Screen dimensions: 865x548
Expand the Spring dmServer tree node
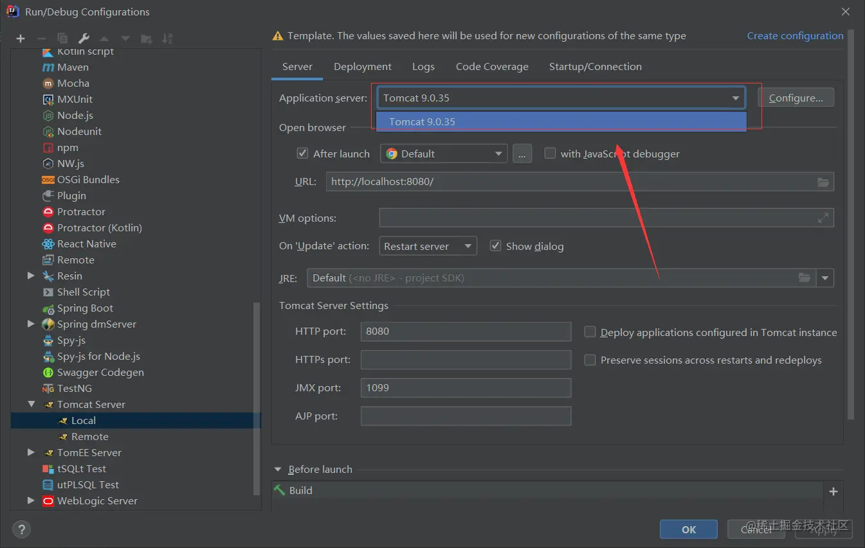[31, 324]
